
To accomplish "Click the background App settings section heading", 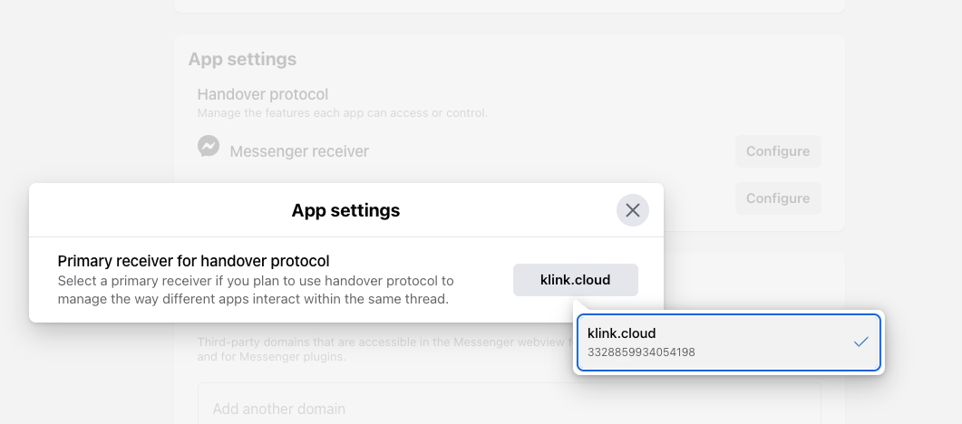I will pyautogui.click(x=242, y=59).
